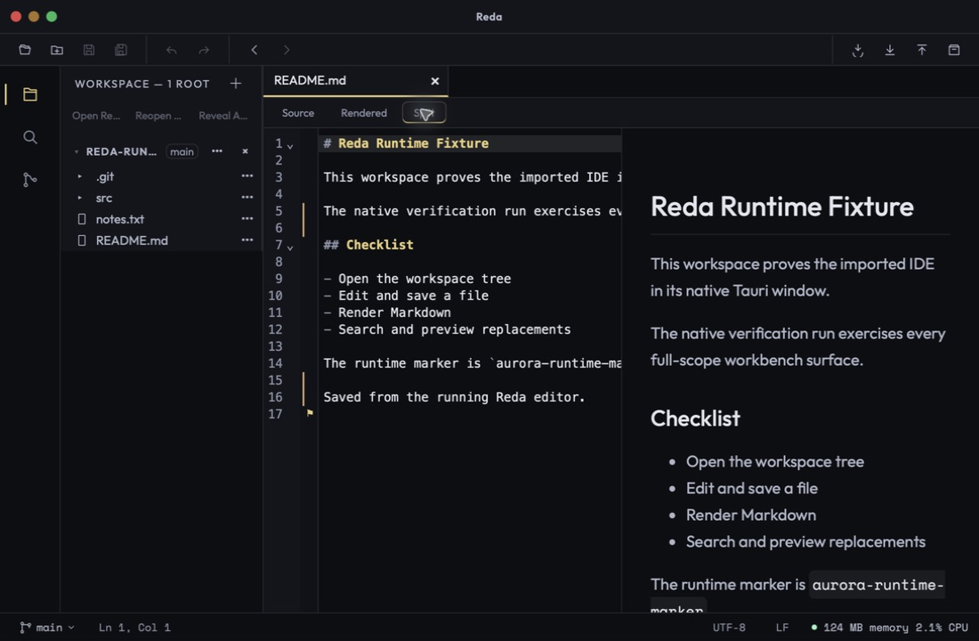Undo the last edit
The width and height of the screenshot is (979, 641).
tap(172, 50)
